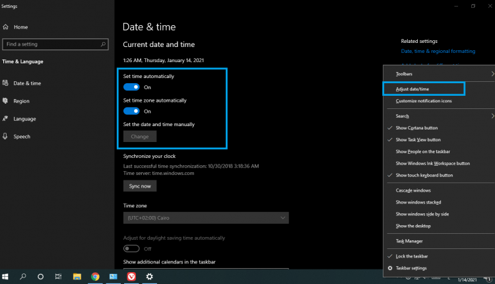
Task: Open Cortana circle on taskbar
Action: [40, 277]
